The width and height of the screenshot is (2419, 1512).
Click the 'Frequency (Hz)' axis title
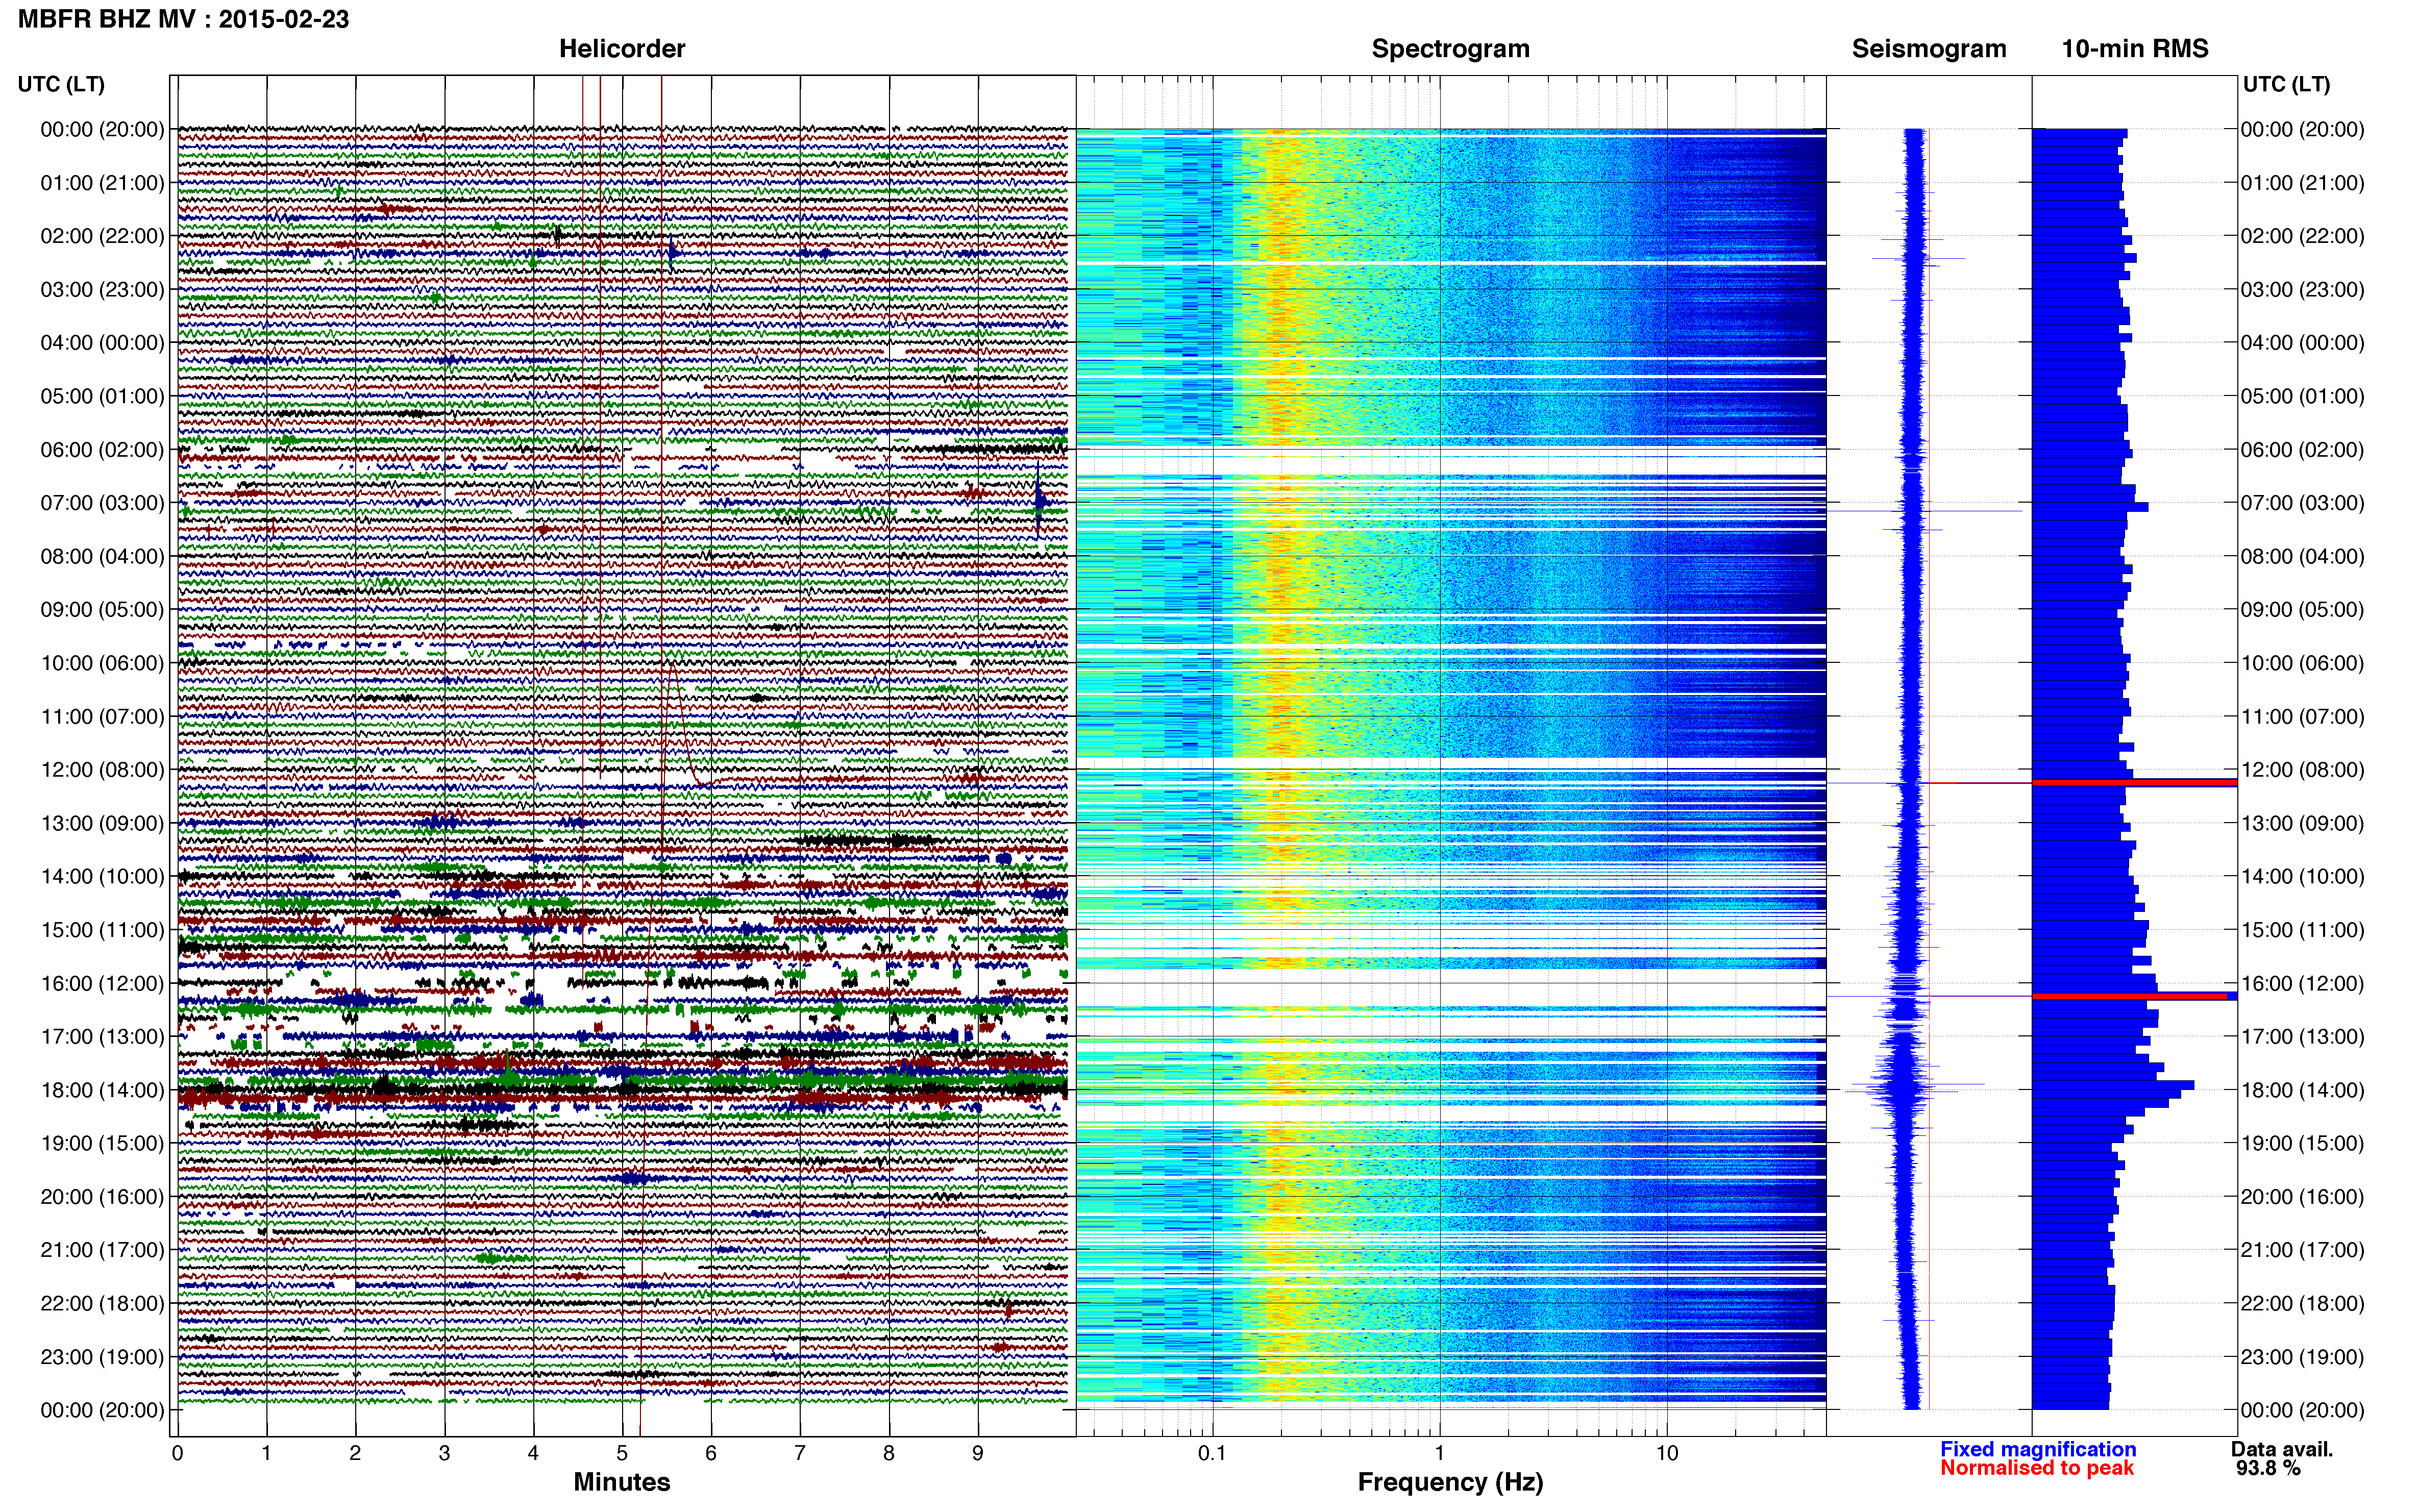pyautogui.click(x=1450, y=1483)
